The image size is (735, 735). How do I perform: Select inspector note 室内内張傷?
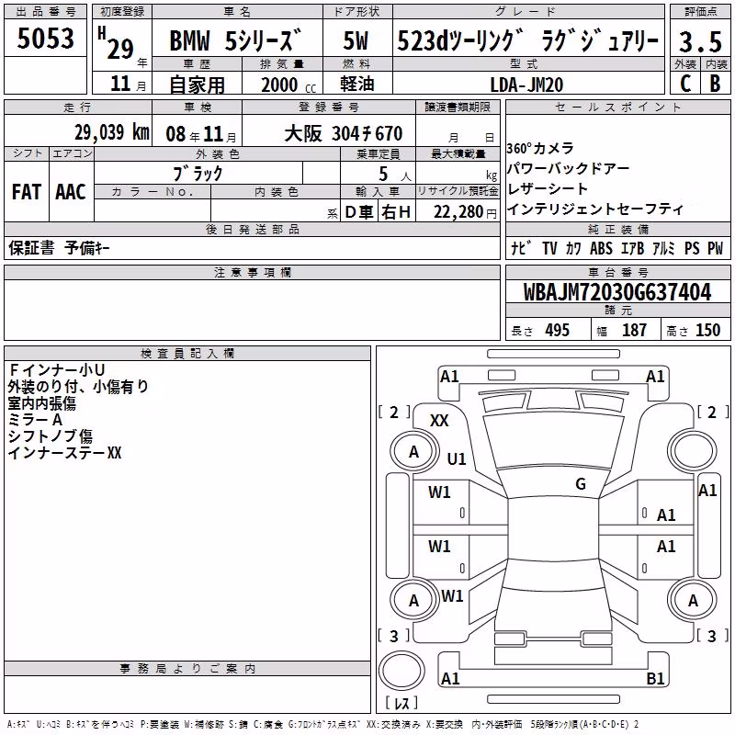[41, 403]
